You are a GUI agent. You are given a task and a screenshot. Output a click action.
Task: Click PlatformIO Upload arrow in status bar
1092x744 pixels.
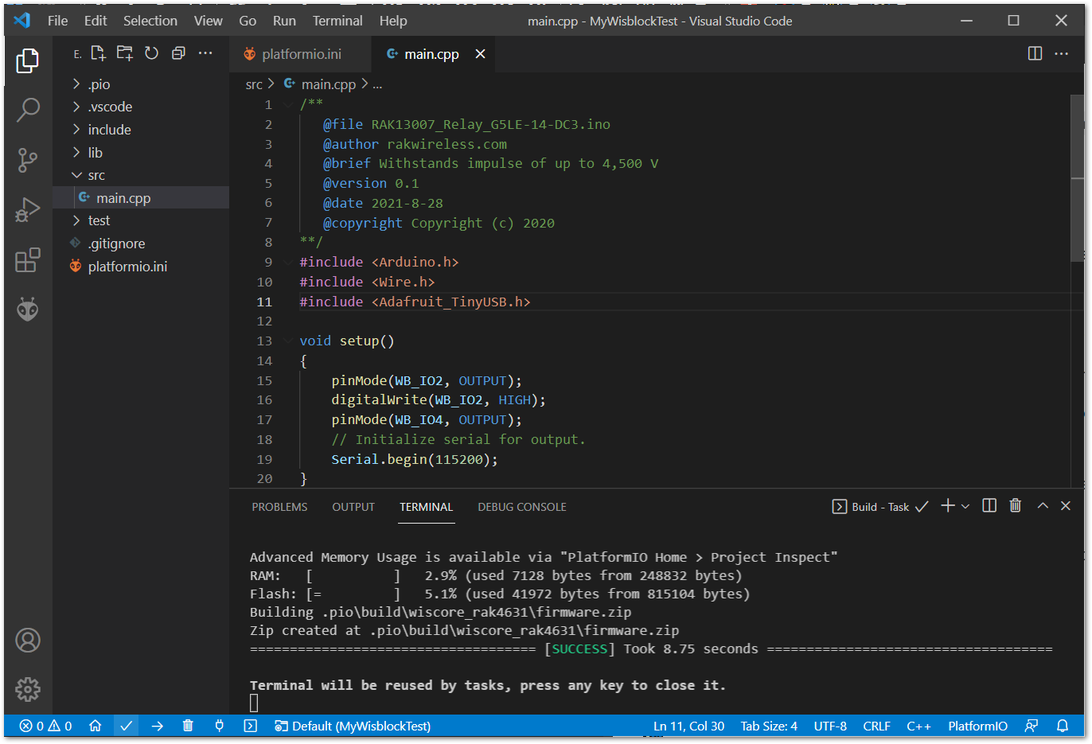(x=158, y=726)
